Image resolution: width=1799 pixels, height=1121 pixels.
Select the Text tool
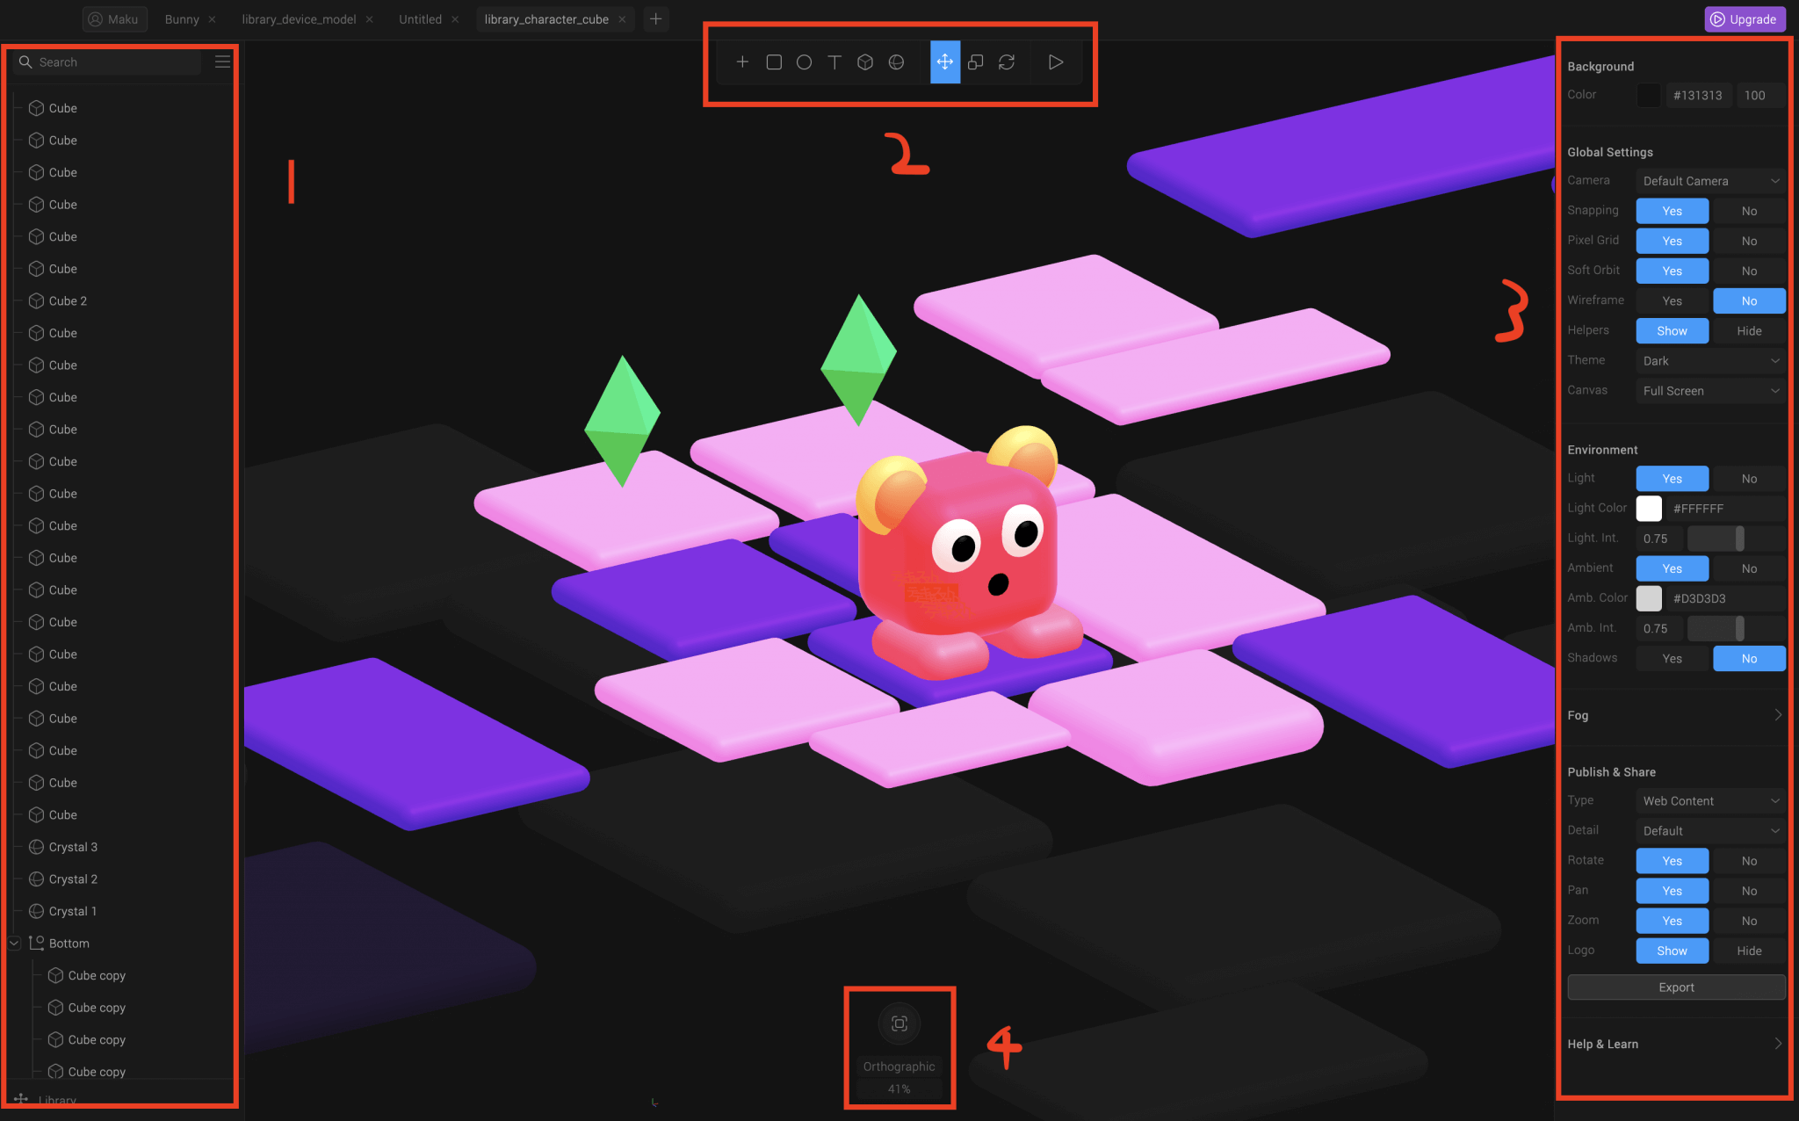pos(834,62)
